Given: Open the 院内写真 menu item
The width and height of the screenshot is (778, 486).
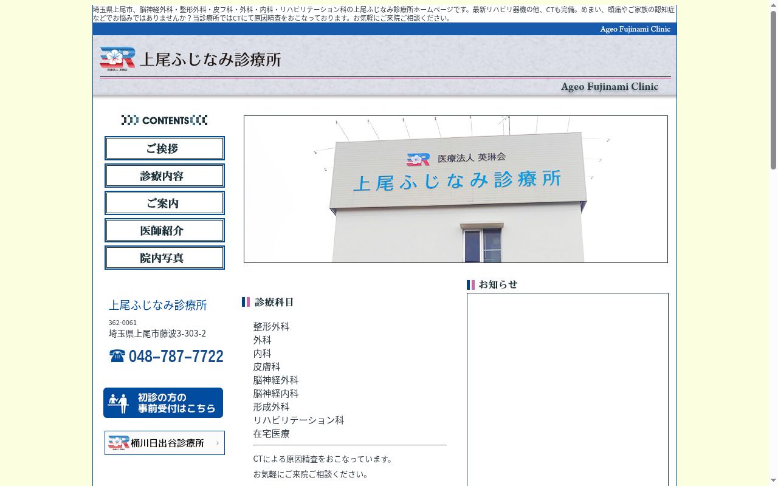Looking at the screenshot, I should [165, 258].
